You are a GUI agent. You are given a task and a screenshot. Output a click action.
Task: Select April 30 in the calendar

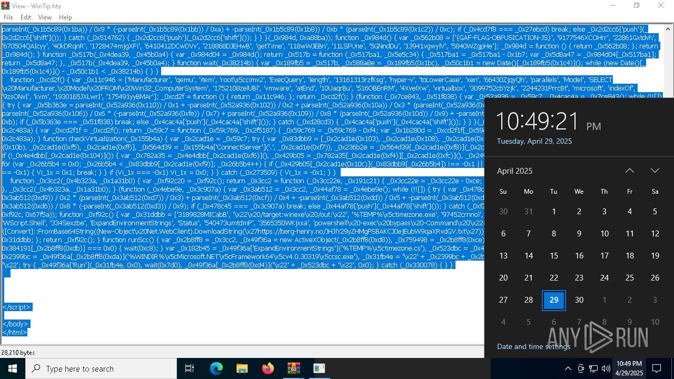pyautogui.click(x=579, y=300)
